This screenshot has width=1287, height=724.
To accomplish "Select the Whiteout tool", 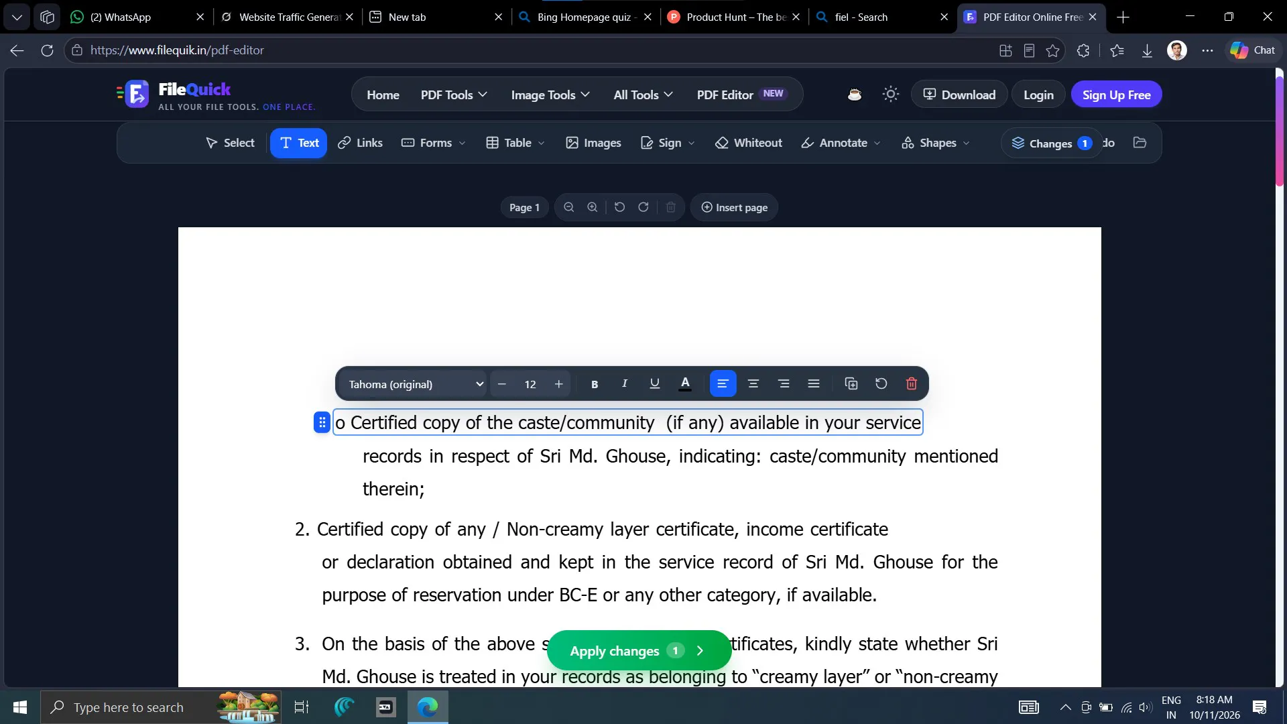I will click(749, 143).
